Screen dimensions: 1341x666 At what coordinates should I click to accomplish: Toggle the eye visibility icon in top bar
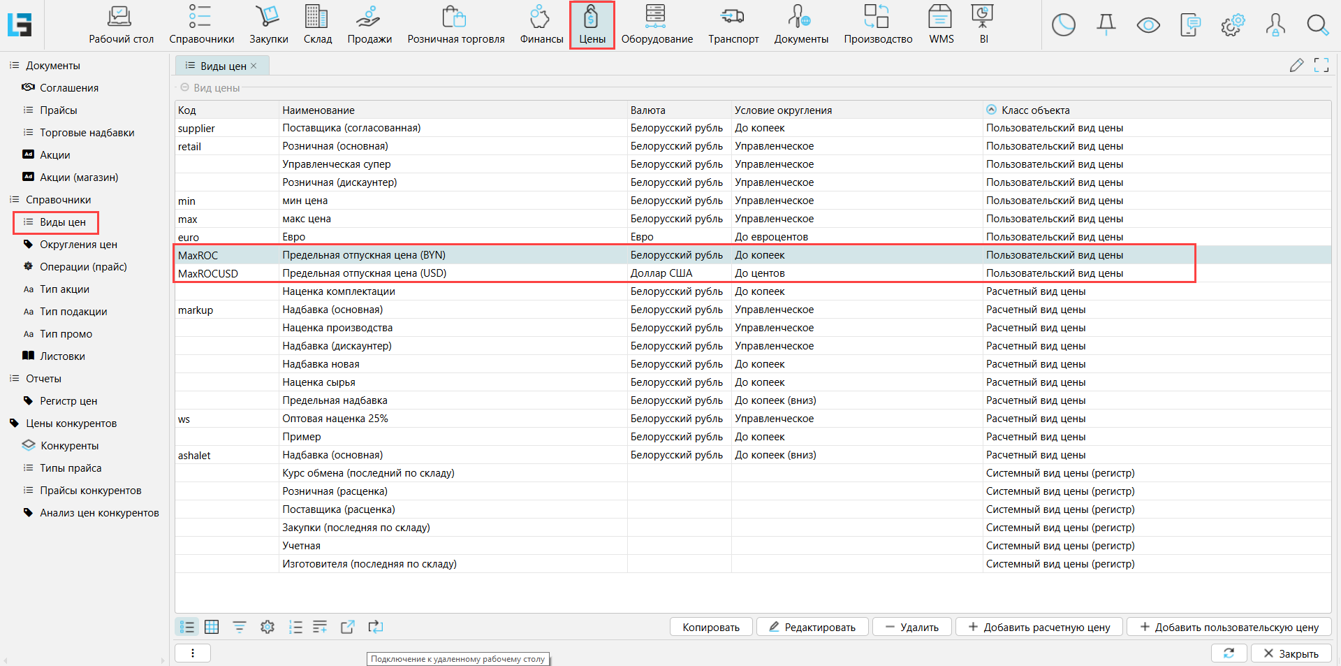click(1148, 25)
